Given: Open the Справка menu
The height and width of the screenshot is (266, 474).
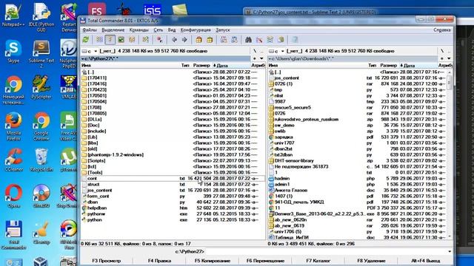Looking at the screenshot, I should click(442, 30).
